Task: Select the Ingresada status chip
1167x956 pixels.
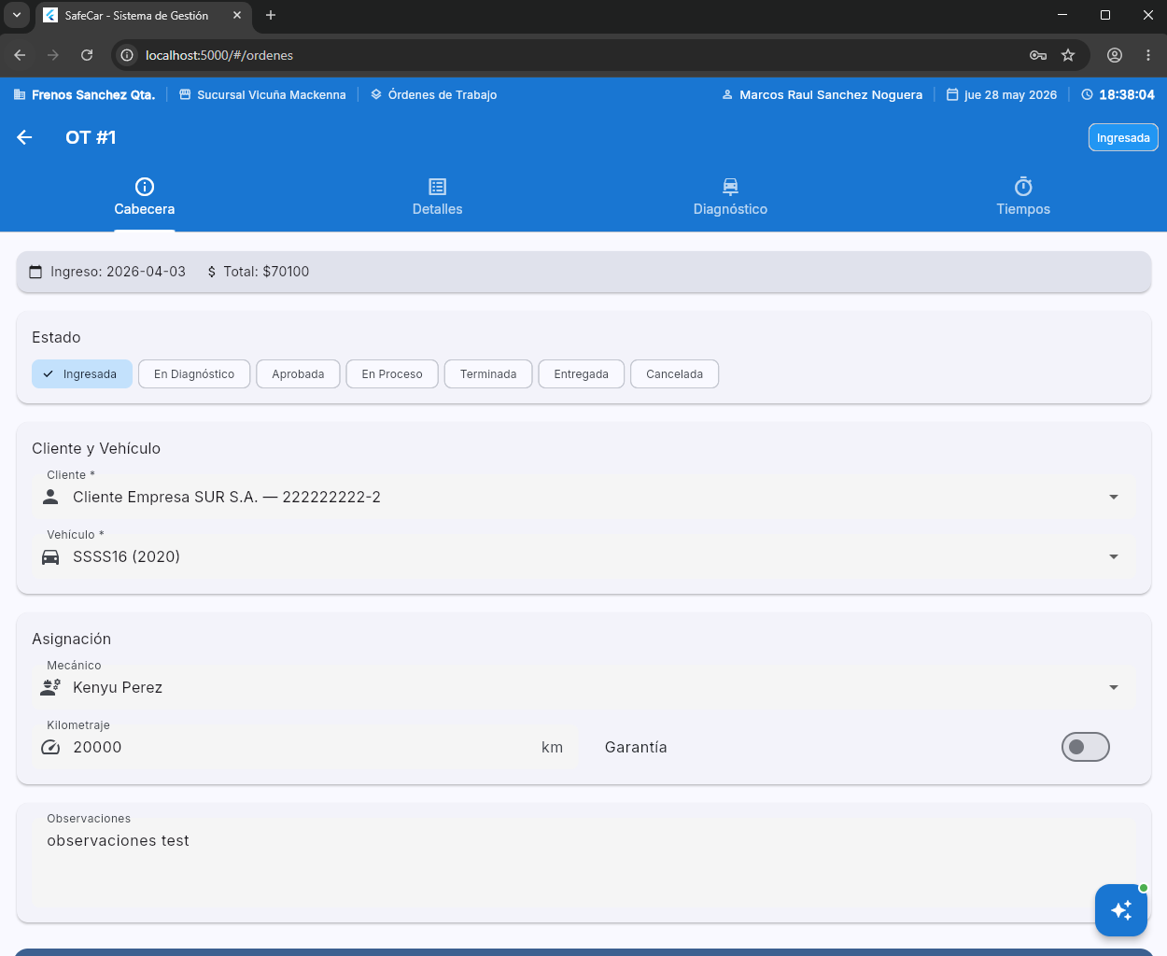Action: (x=82, y=374)
